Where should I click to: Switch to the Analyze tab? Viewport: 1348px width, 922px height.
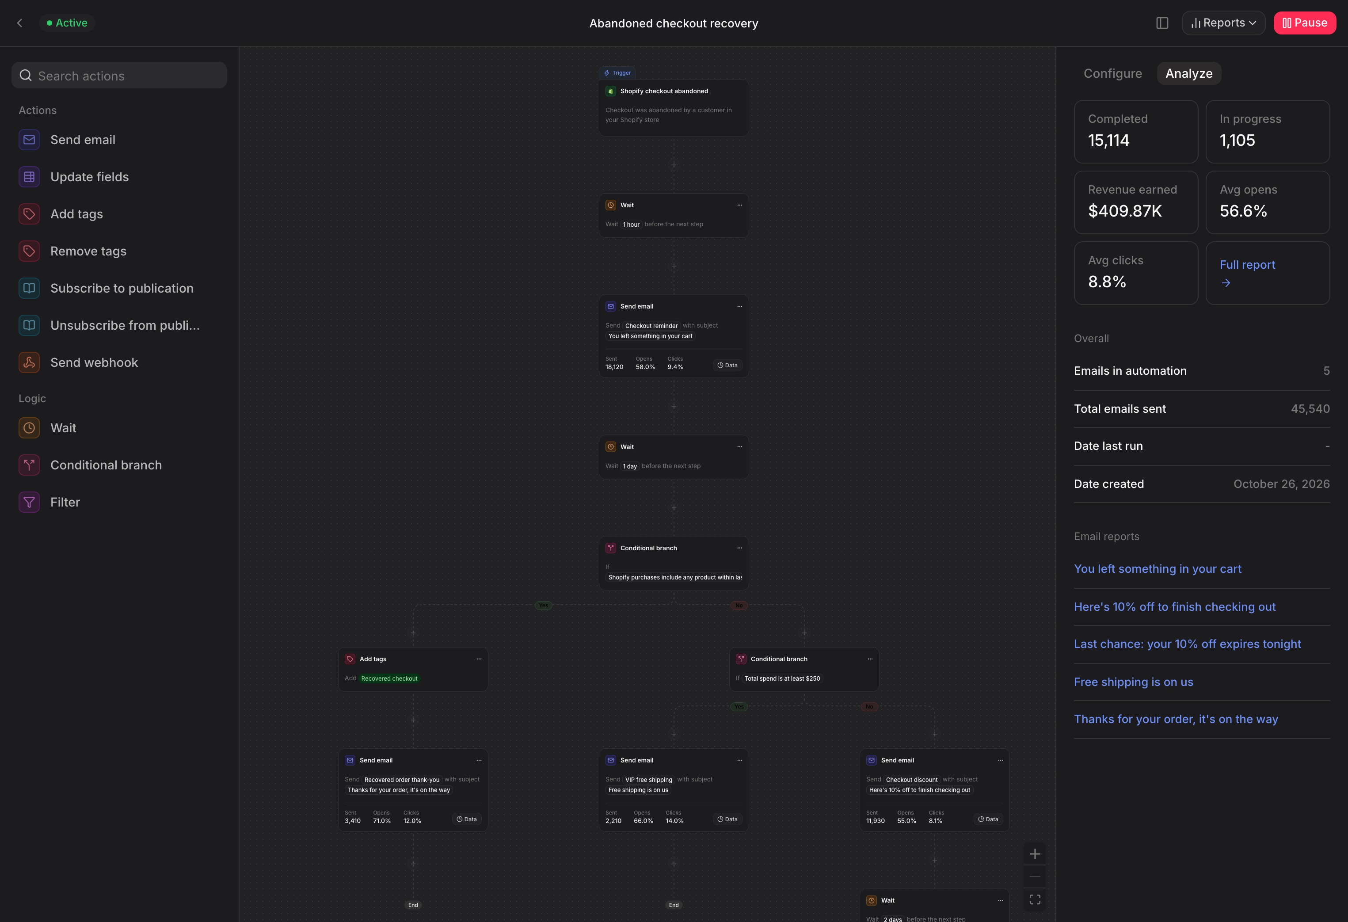[1189, 74]
